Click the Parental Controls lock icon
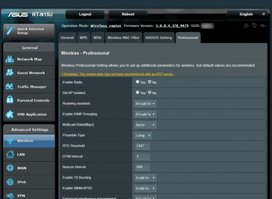The height and width of the screenshot is (199, 272). pyautogui.click(x=10, y=99)
